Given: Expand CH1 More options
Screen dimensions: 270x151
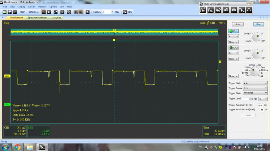Looking at the screenshot, I should pos(233,42).
